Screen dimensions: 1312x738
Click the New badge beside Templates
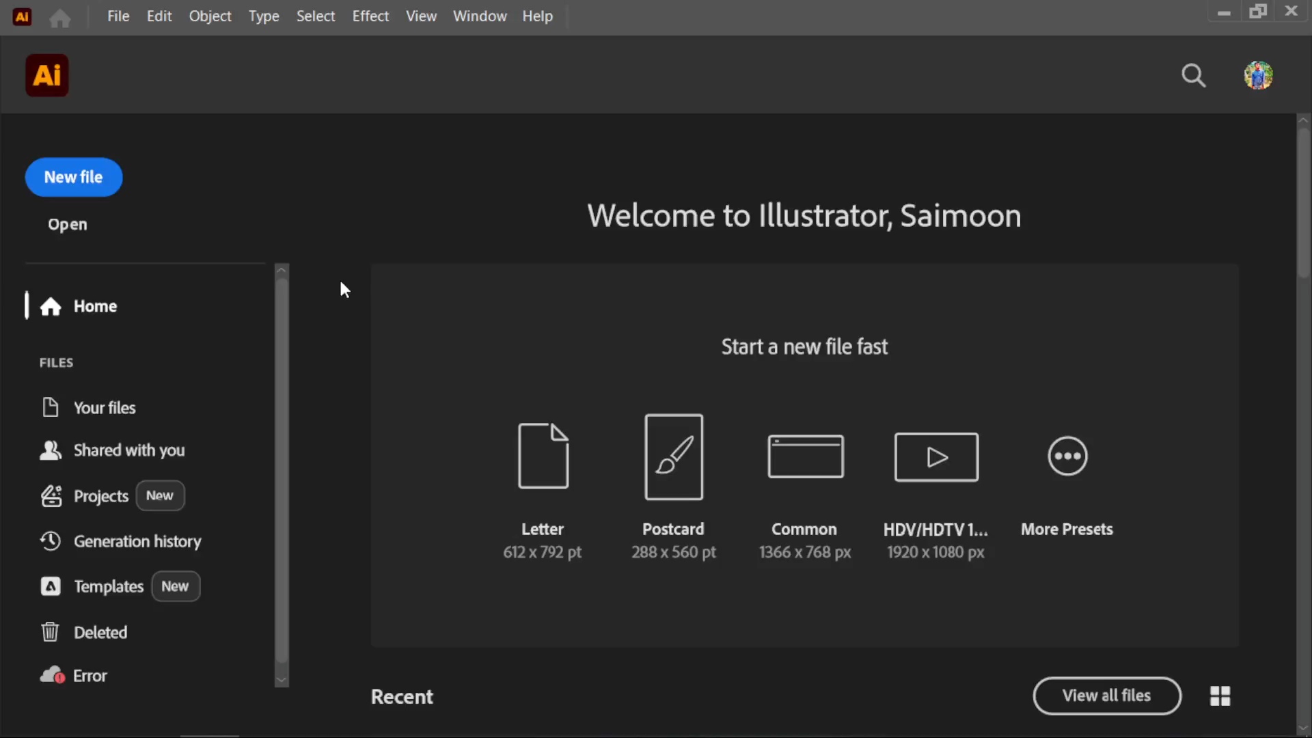tap(176, 586)
